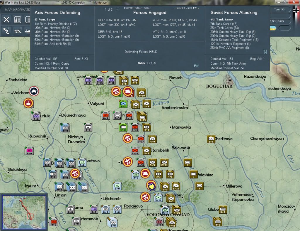This screenshot has width=300, height=231.
Task: Select the unit counter 10=54 near Voroshilovgrad
Action: click(159, 222)
